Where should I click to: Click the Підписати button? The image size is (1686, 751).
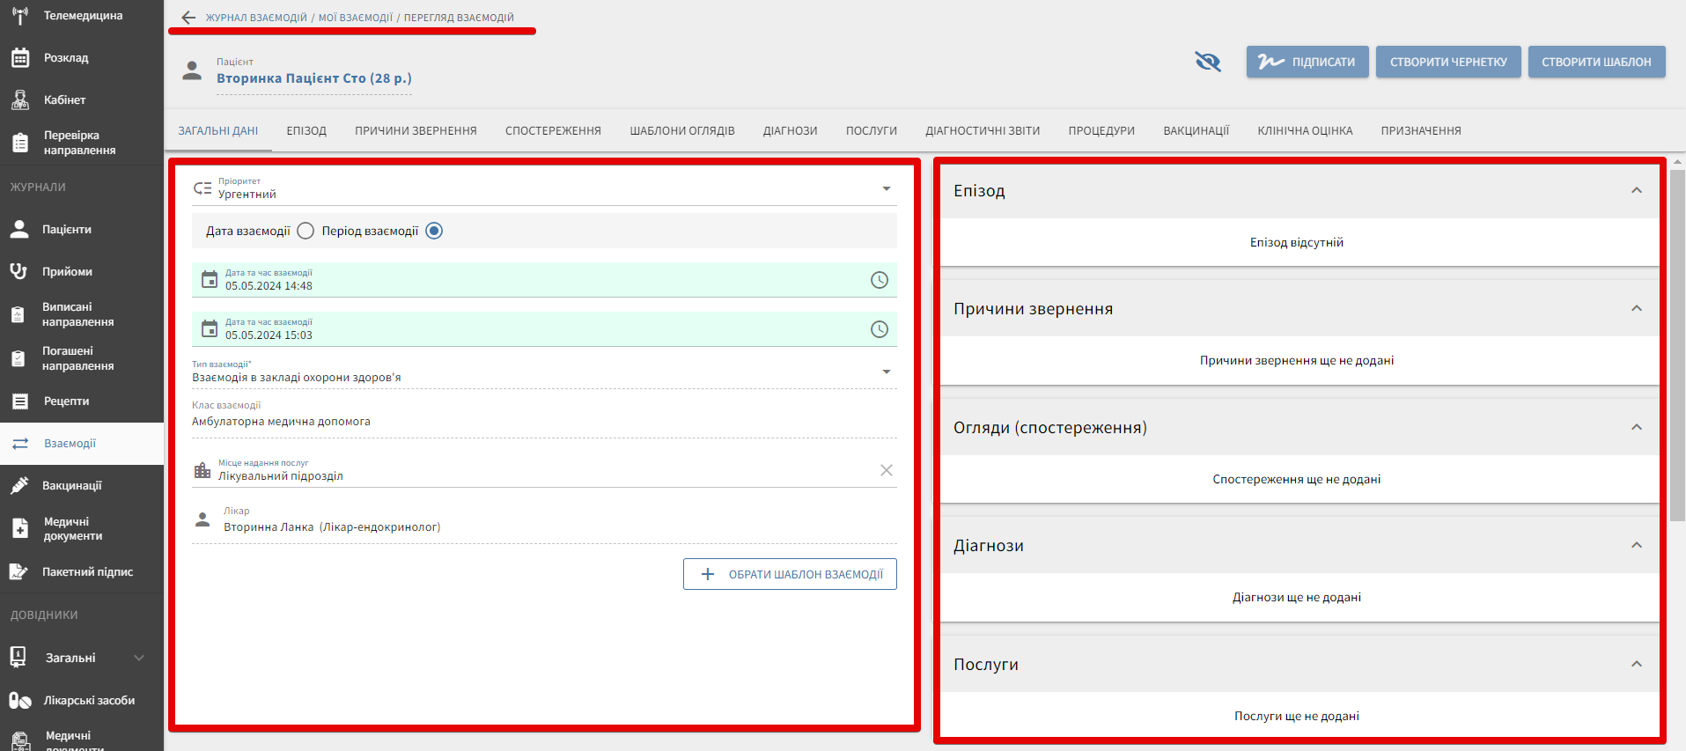pos(1307,62)
